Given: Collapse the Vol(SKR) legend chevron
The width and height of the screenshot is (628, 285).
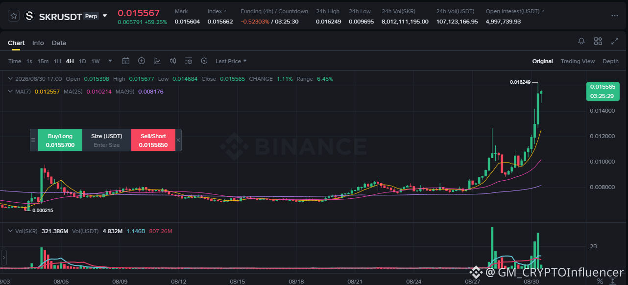Looking at the screenshot, I should coord(11,231).
